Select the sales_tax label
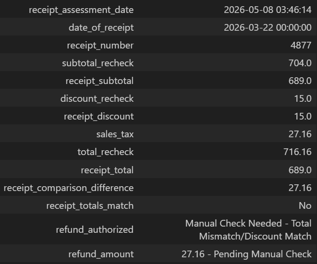This screenshot has height=264, width=317. click(115, 134)
